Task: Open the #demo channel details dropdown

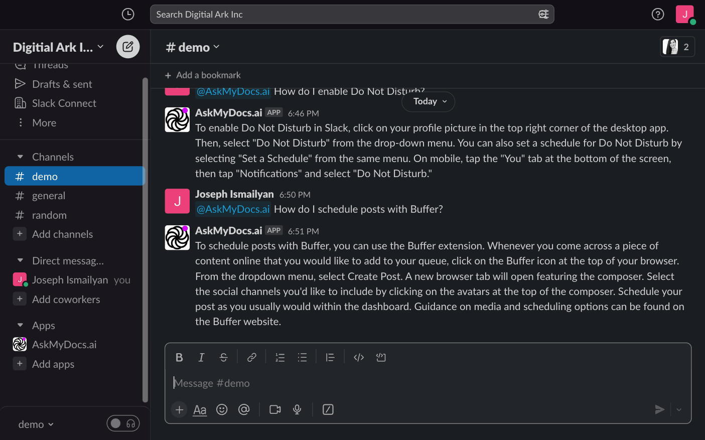Action: point(193,47)
